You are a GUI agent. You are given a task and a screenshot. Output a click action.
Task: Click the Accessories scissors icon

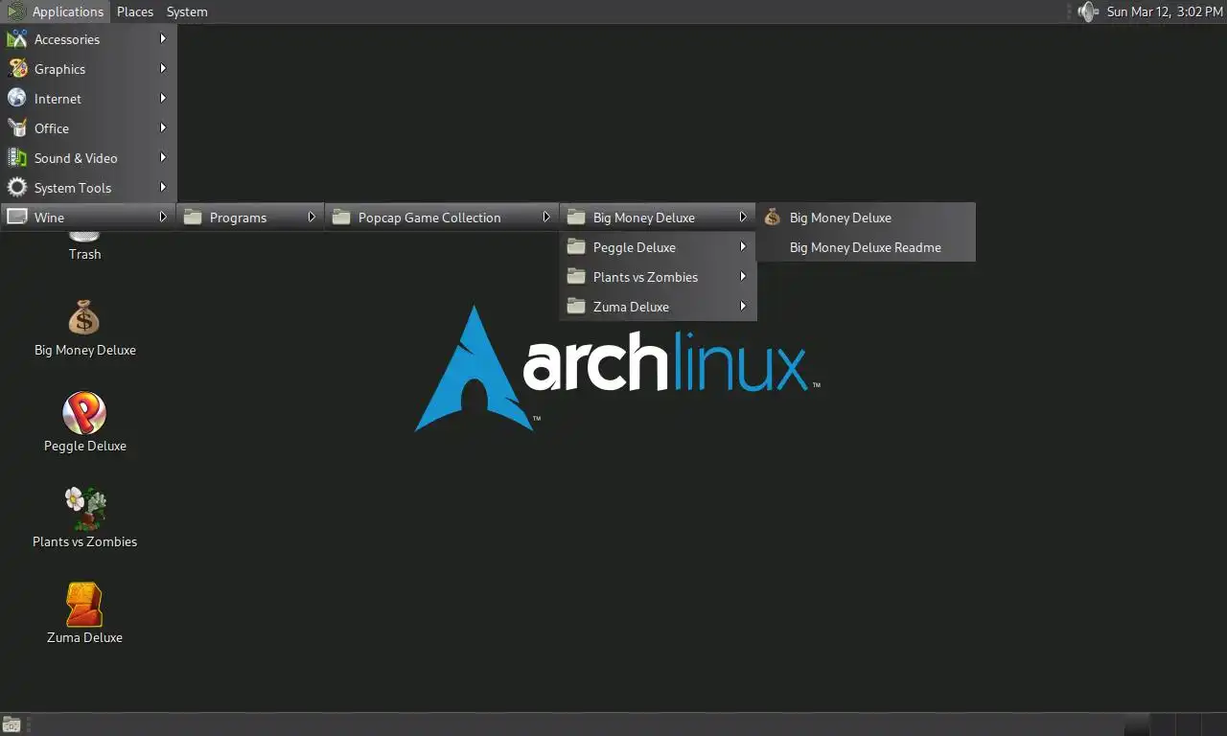coord(17,39)
